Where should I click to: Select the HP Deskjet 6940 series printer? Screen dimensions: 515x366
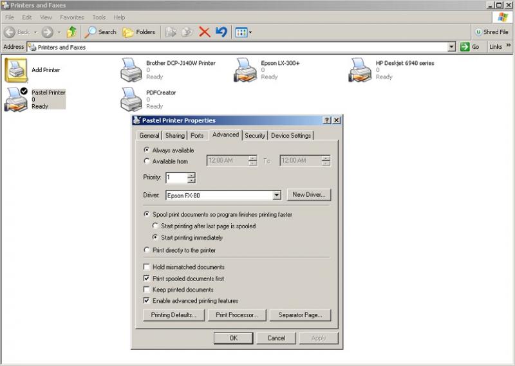[x=361, y=69]
